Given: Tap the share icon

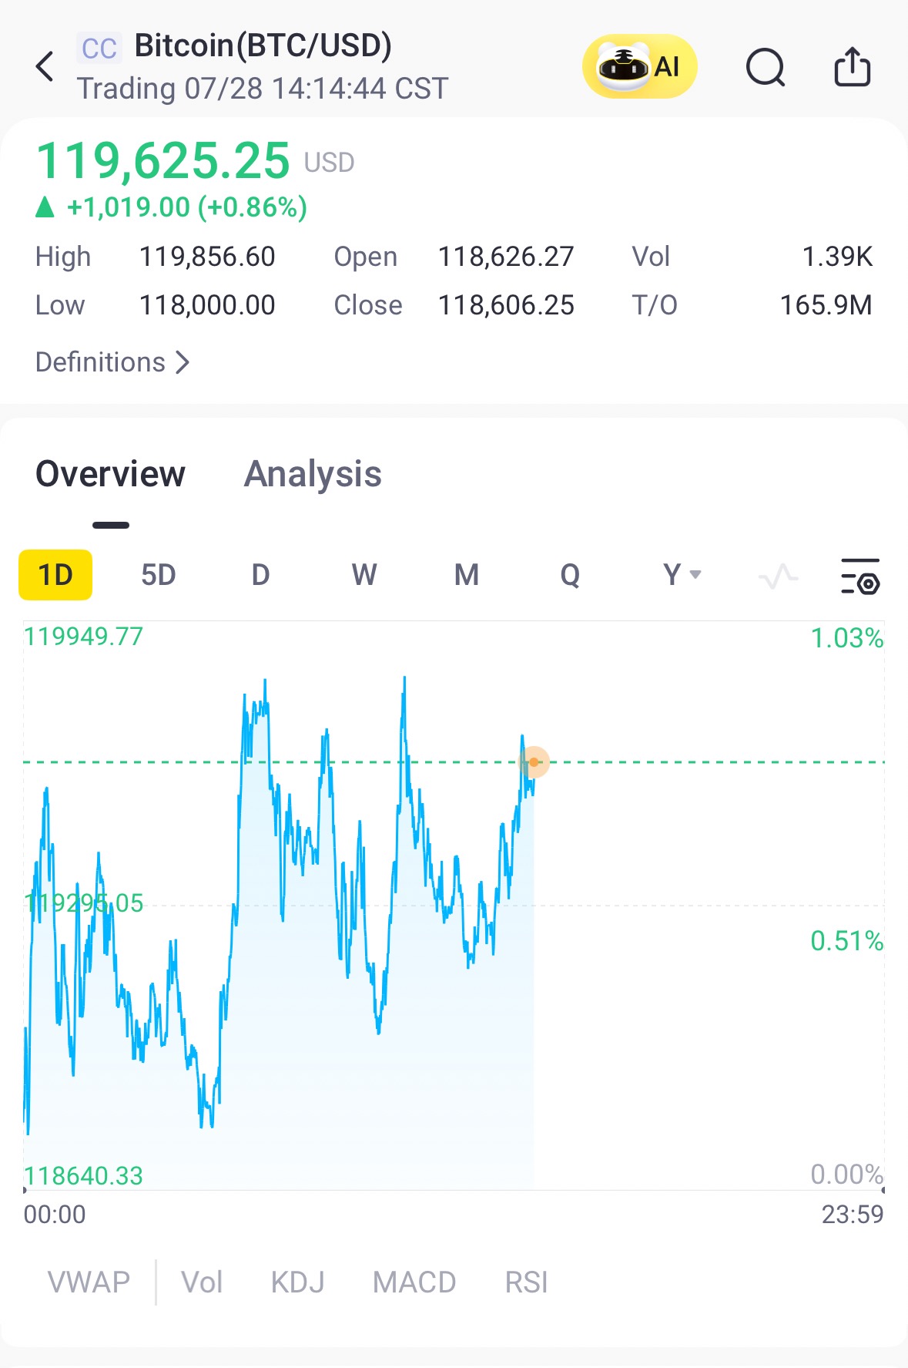Looking at the screenshot, I should click(853, 66).
